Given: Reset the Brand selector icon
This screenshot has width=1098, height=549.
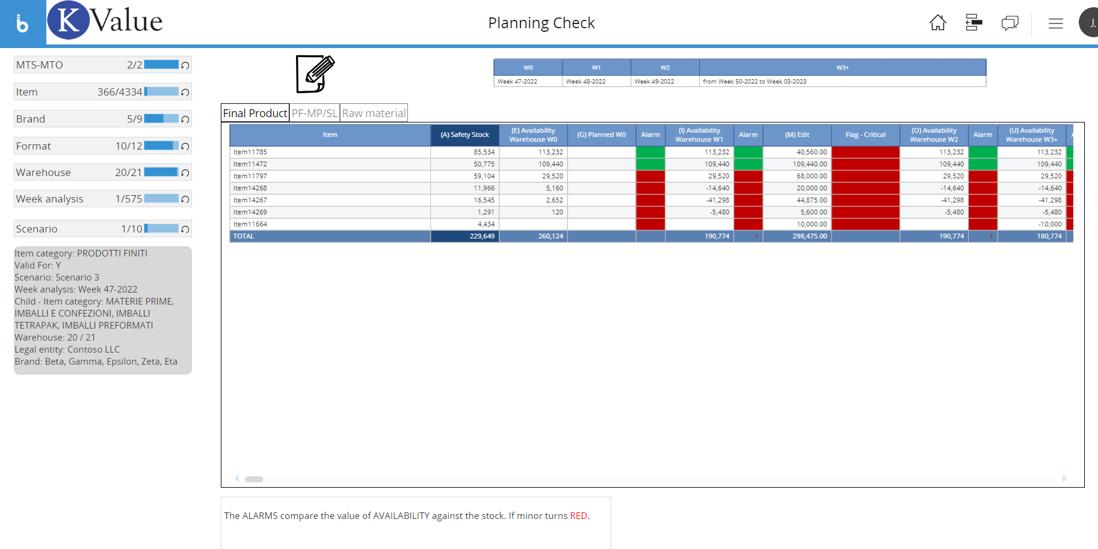Looking at the screenshot, I should pos(185,119).
